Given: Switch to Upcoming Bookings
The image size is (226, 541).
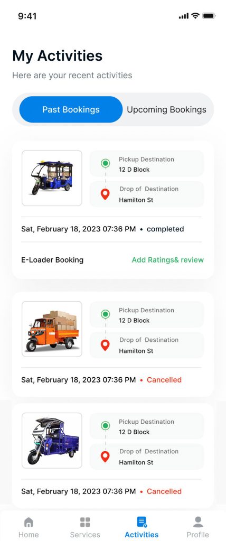Looking at the screenshot, I should coord(167,109).
